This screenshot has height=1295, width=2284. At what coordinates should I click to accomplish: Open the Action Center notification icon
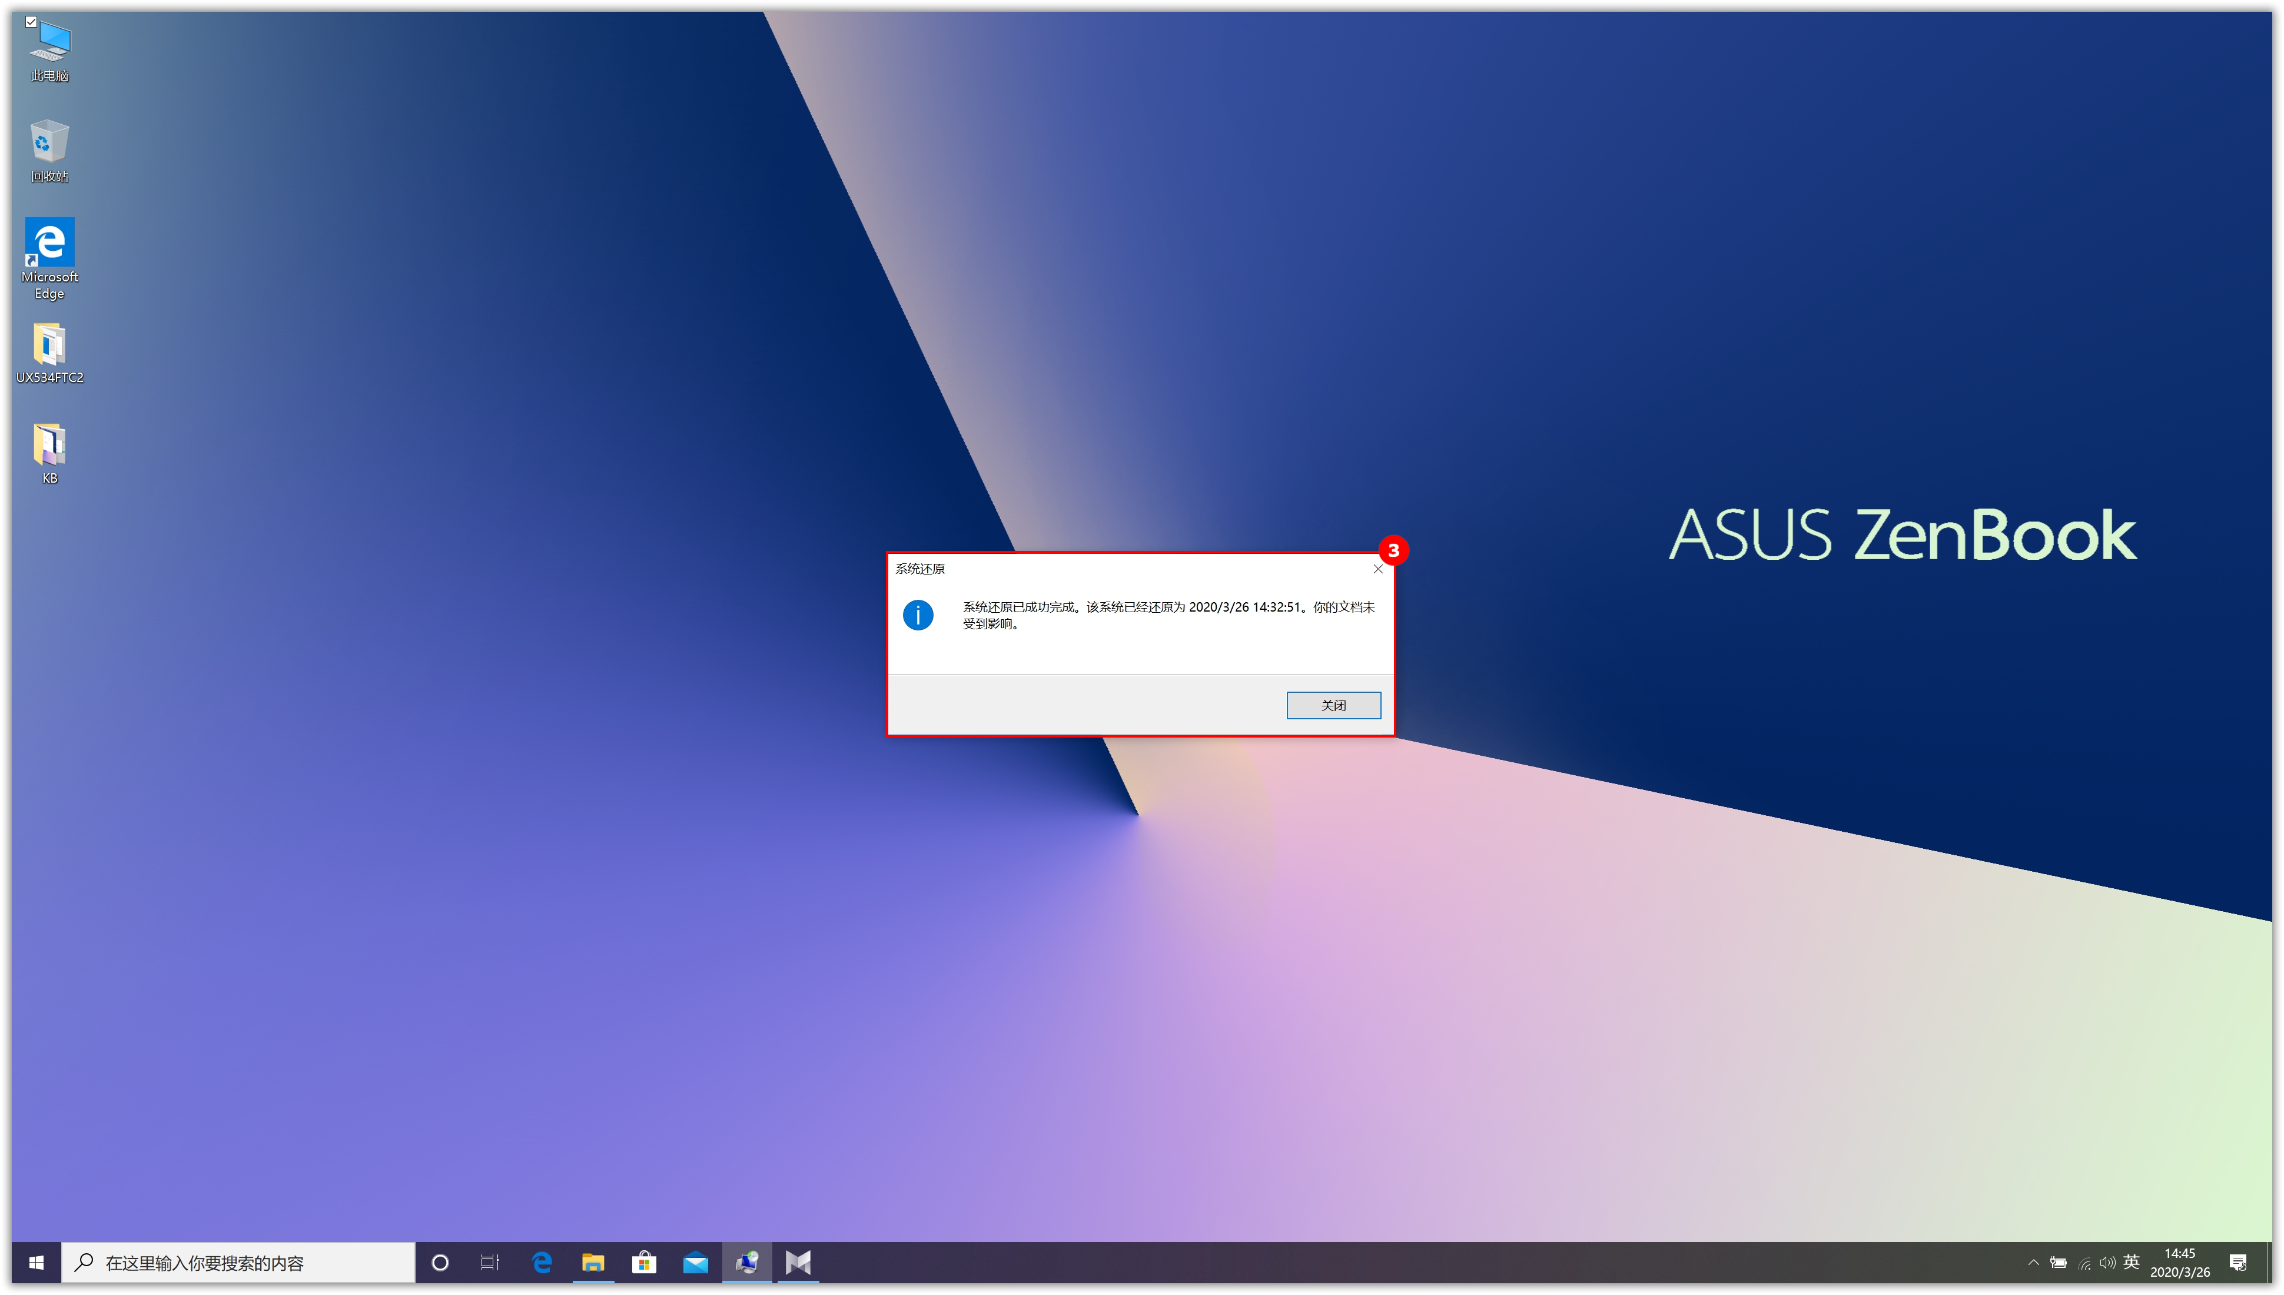pos(2239,1262)
